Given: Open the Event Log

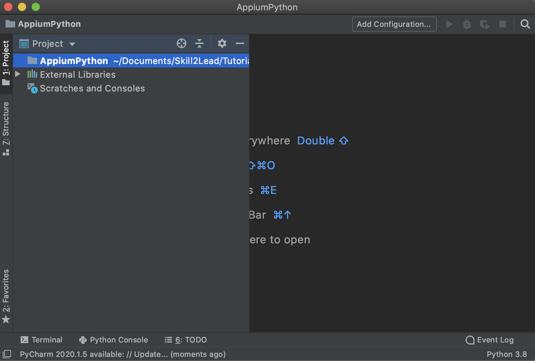Looking at the screenshot, I should (x=490, y=340).
